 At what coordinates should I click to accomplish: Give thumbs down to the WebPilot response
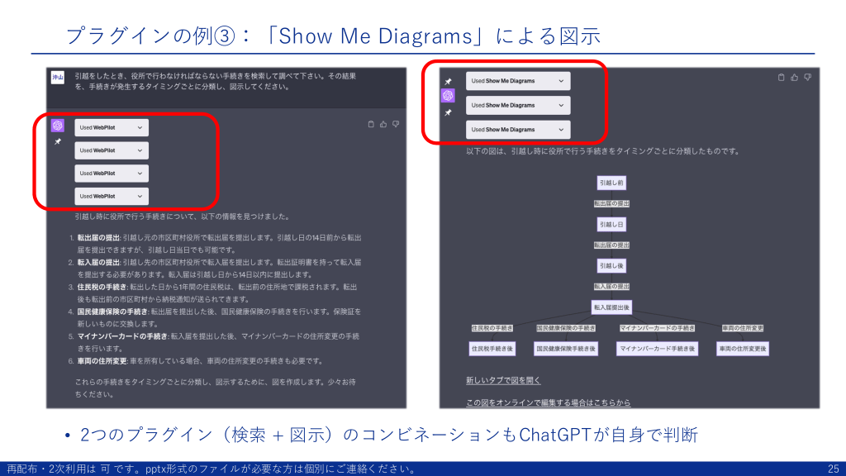pyautogui.click(x=396, y=124)
